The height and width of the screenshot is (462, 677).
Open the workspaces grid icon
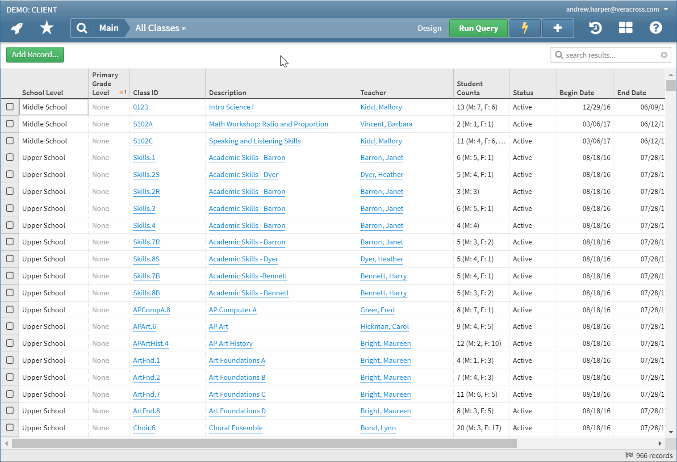click(625, 28)
